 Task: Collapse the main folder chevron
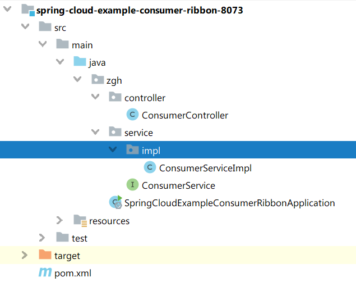43,44
